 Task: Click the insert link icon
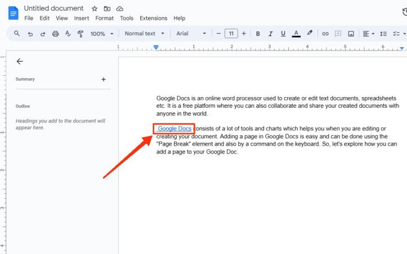click(x=325, y=34)
